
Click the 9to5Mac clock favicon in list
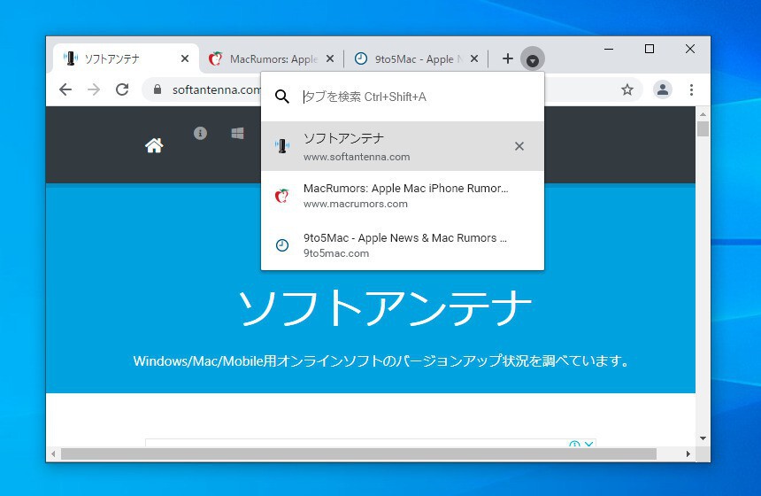tap(282, 245)
